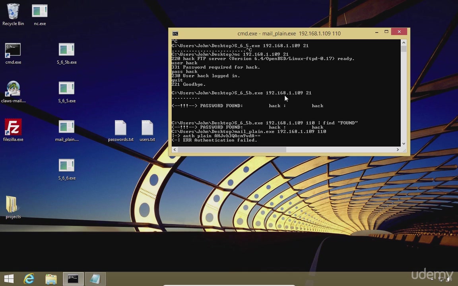458x286 pixels.
Task: Click the 'ERR Authentication failed.' line
Action: pyautogui.click(x=214, y=140)
